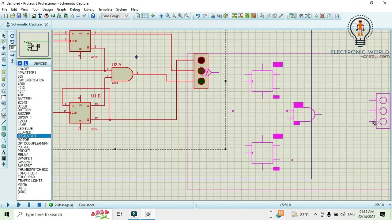The height and width of the screenshot is (220, 392).
Task: Click the rotation angle input field
Action: [x=12, y=48]
